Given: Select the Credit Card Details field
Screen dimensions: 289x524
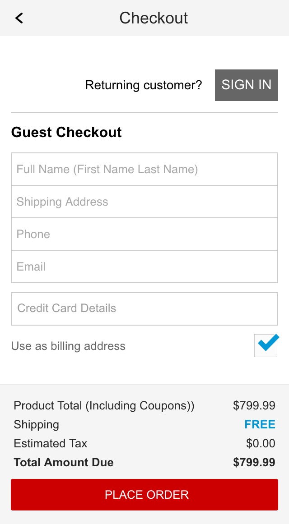Looking at the screenshot, I should pos(144,308).
